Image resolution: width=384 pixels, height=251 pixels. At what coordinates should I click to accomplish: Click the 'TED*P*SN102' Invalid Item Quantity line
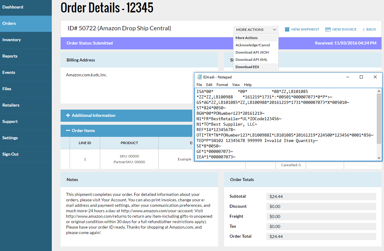point(257,140)
